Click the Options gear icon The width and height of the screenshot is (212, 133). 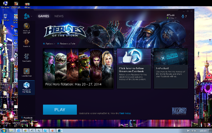[x=44, y=44]
